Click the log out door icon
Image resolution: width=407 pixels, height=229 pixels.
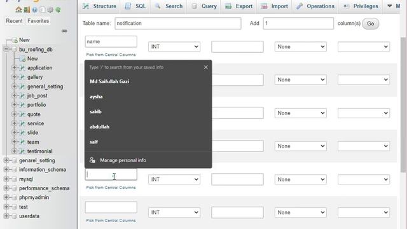pyautogui.click(x=27, y=10)
